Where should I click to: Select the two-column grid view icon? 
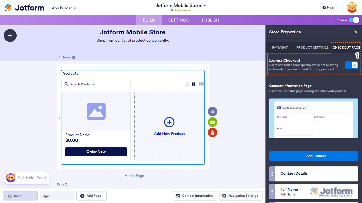tap(194, 84)
